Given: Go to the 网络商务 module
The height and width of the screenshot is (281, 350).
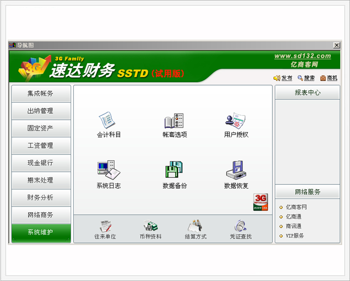Looking at the screenshot, I should pos(41,215).
